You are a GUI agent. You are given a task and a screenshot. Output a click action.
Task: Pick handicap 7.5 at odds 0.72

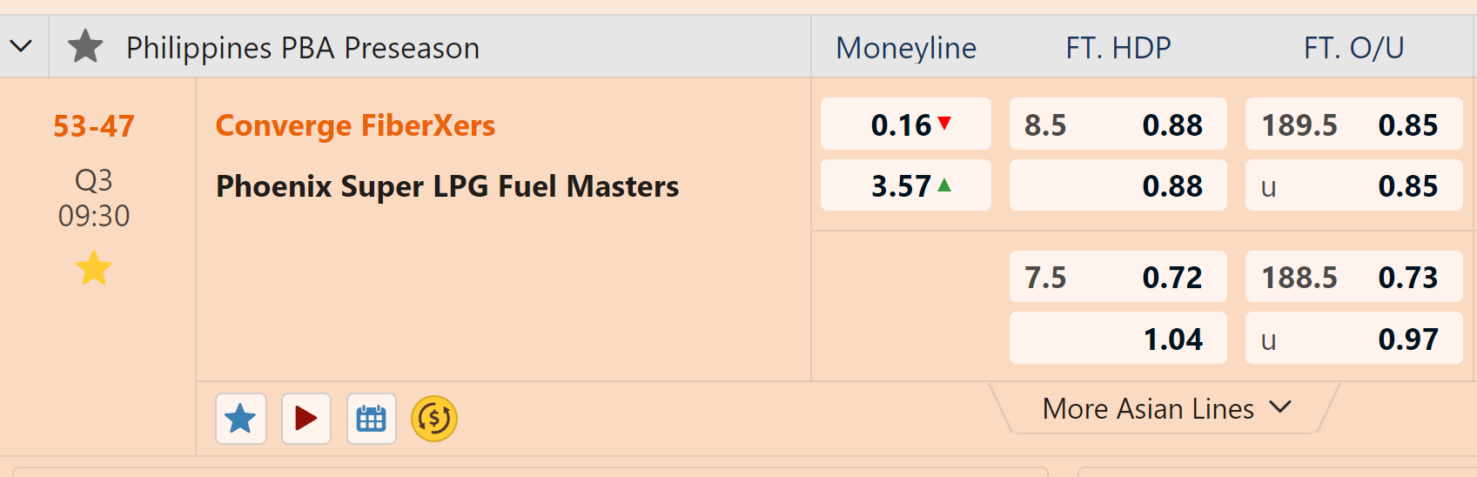(x=1118, y=277)
